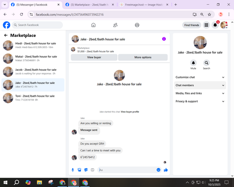Click the $1,000 listing thumbnail in header
The width and height of the screenshot is (234, 187).
(73, 50)
